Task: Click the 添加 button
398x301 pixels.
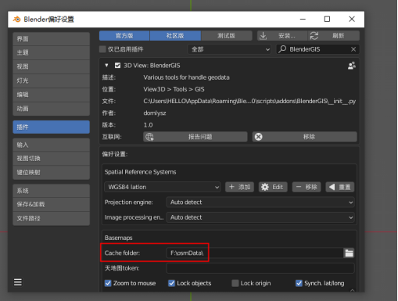Action: tap(239, 187)
